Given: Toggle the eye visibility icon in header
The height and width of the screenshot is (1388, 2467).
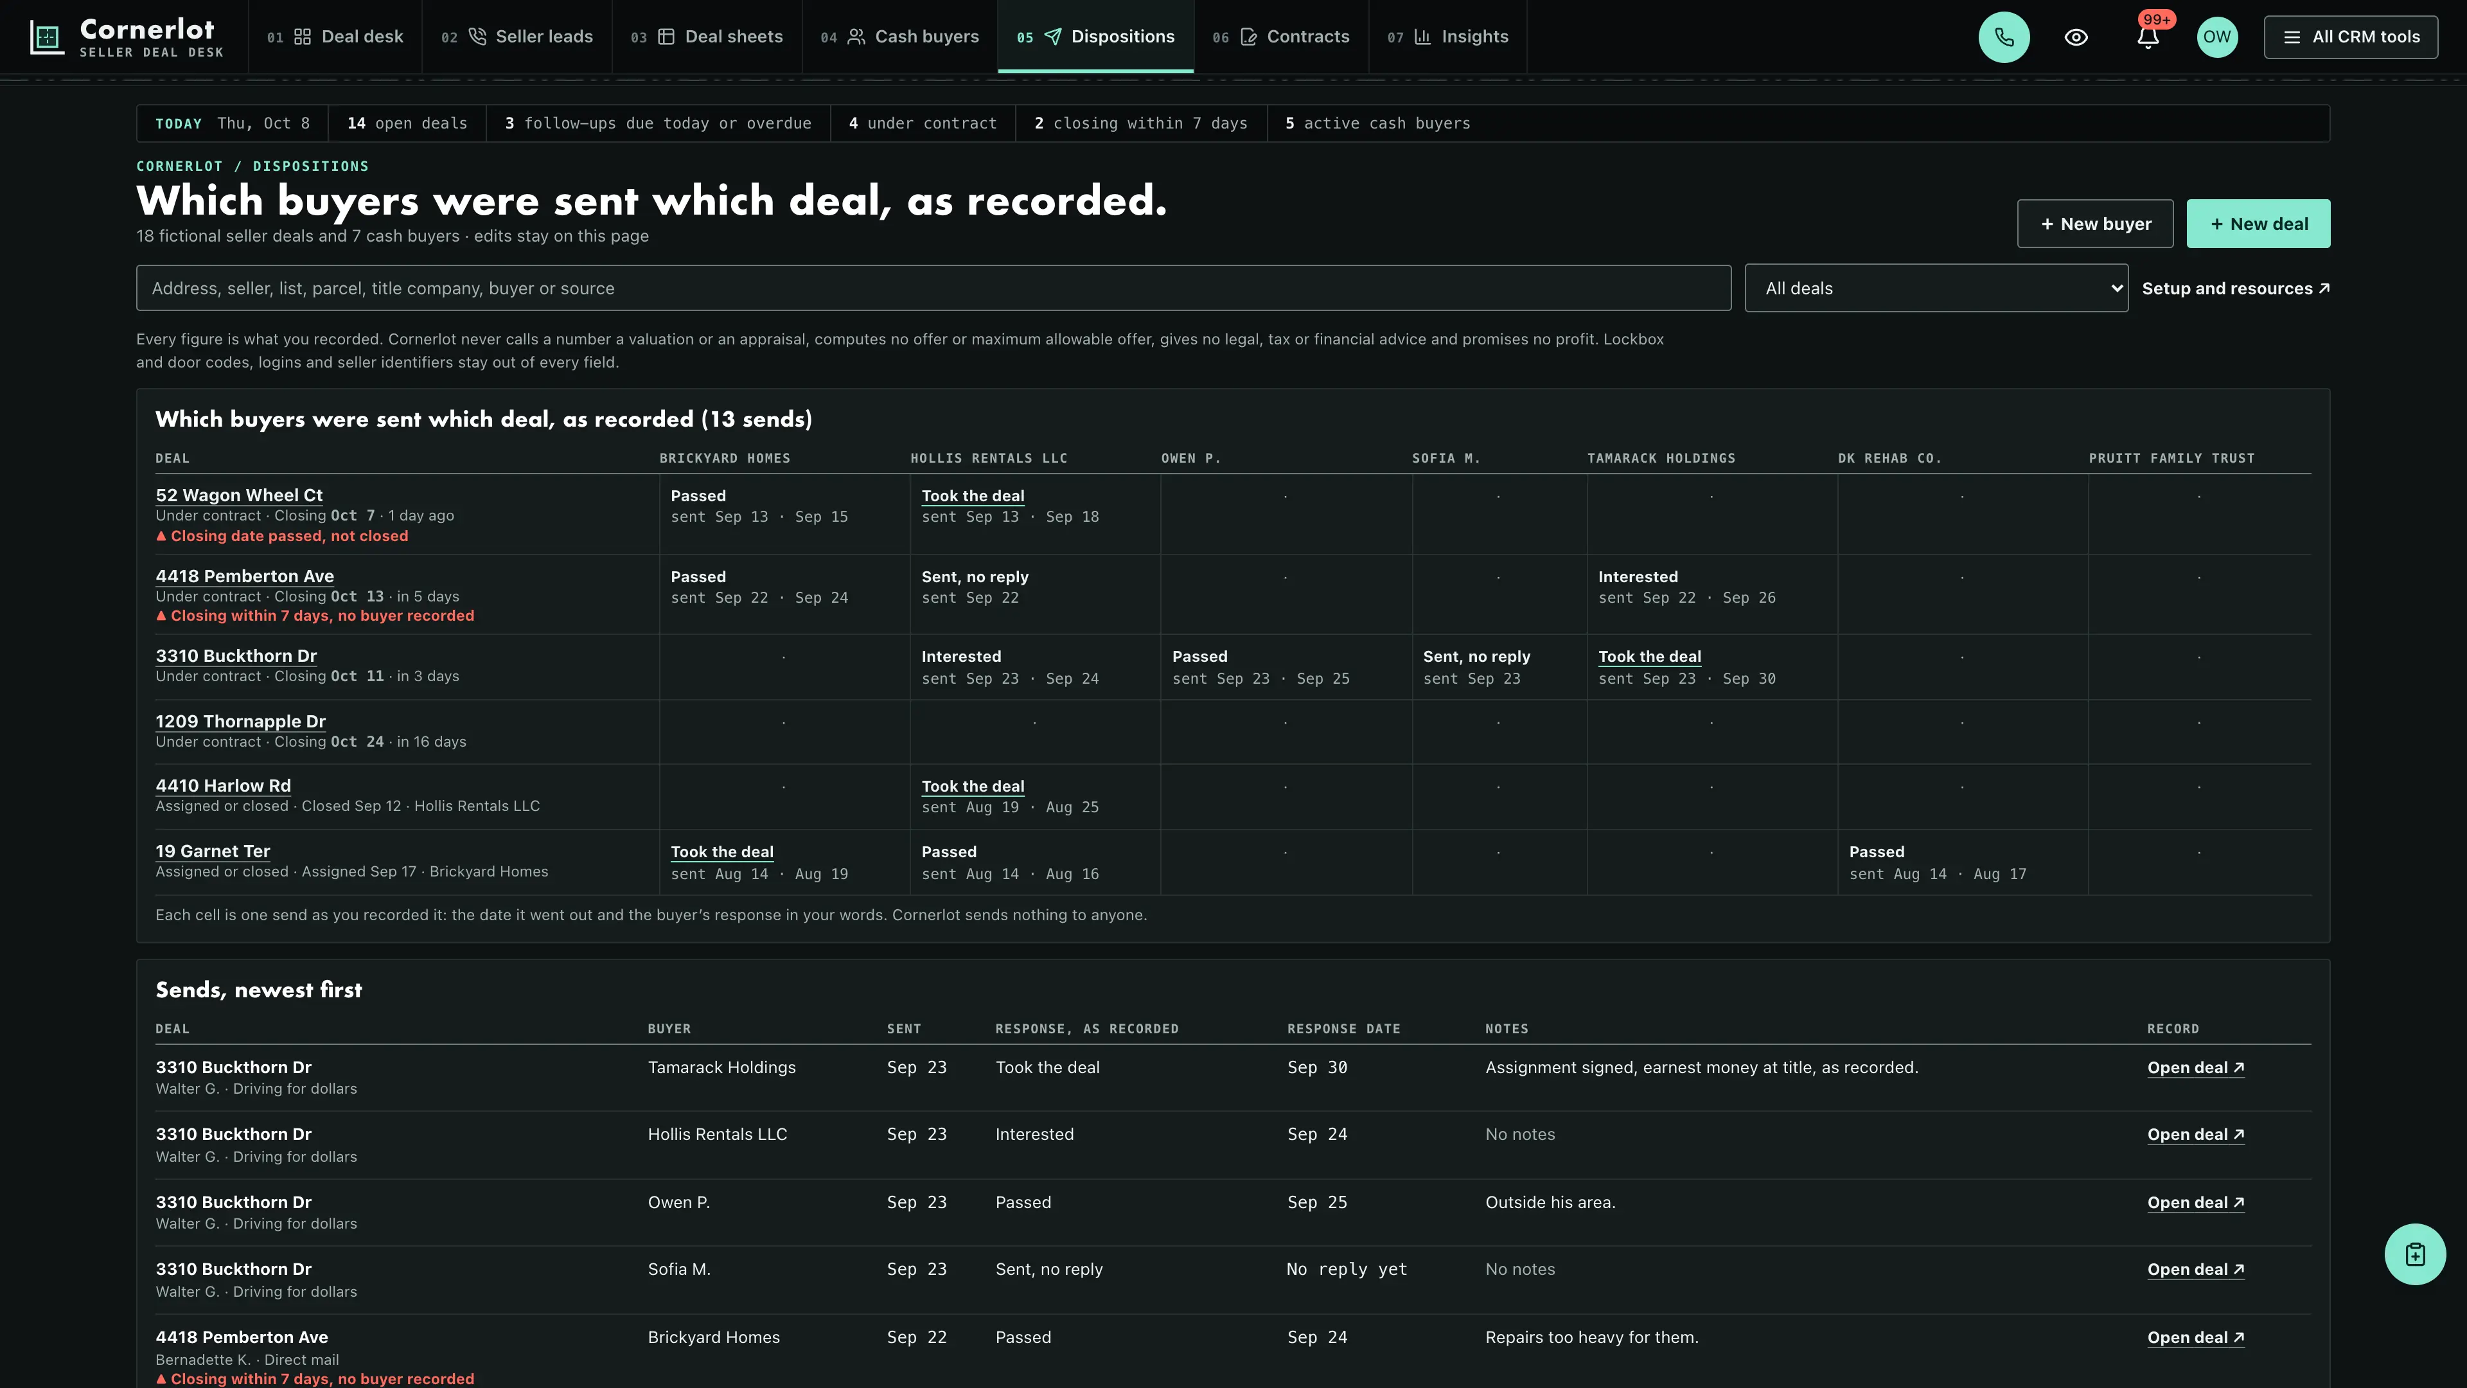Looking at the screenshot, I should [2075, 37].
